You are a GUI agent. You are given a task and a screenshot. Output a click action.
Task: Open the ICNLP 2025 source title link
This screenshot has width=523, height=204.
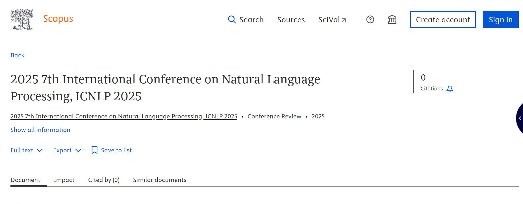point(124,116)
